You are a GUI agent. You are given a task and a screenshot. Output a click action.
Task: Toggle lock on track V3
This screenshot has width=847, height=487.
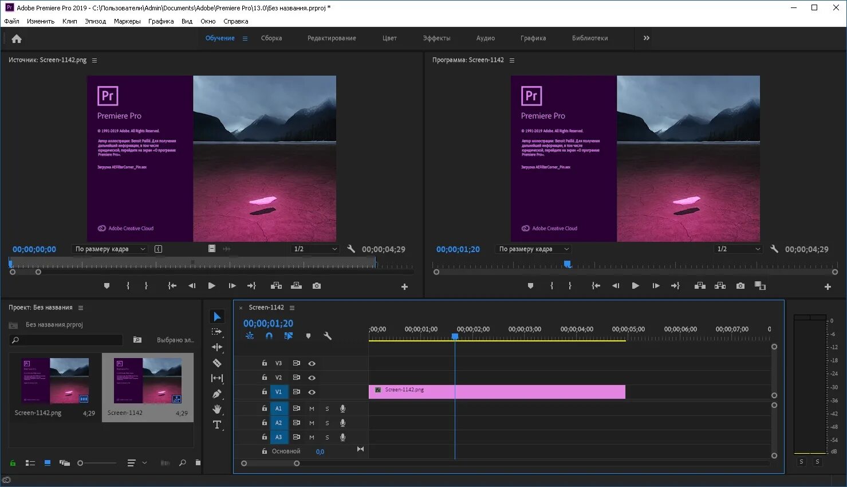coord(264,363)
